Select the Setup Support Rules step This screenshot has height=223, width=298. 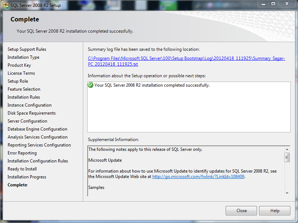(x=27, y=49)
